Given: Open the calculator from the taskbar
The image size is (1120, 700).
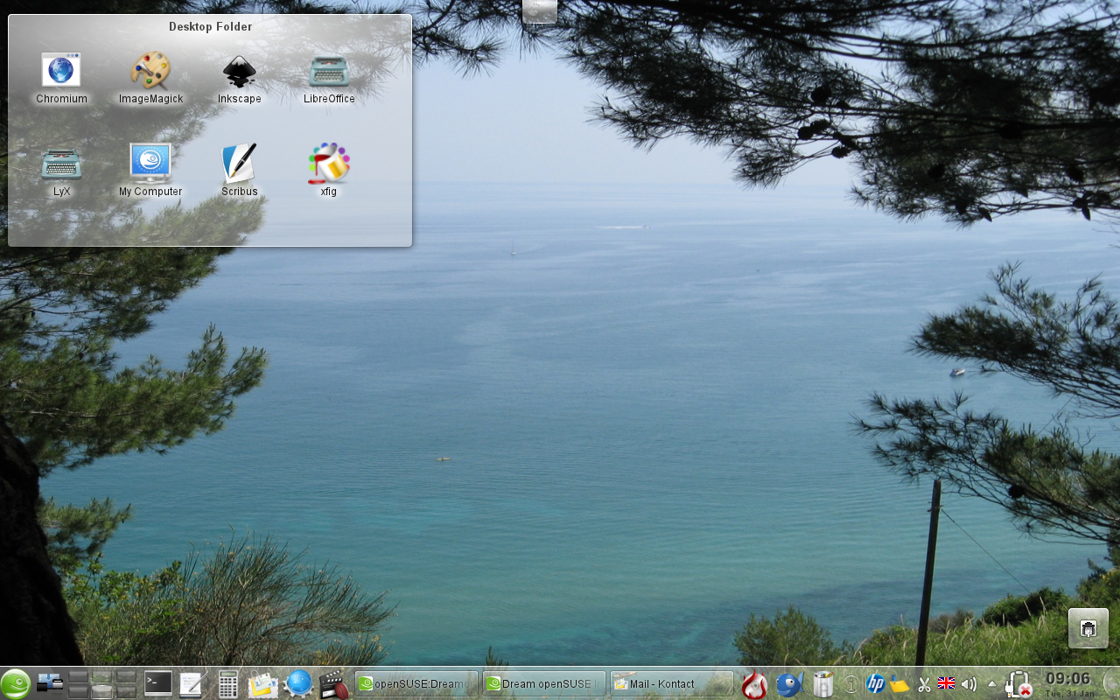Looking at the screenshot, I should 228,683.
